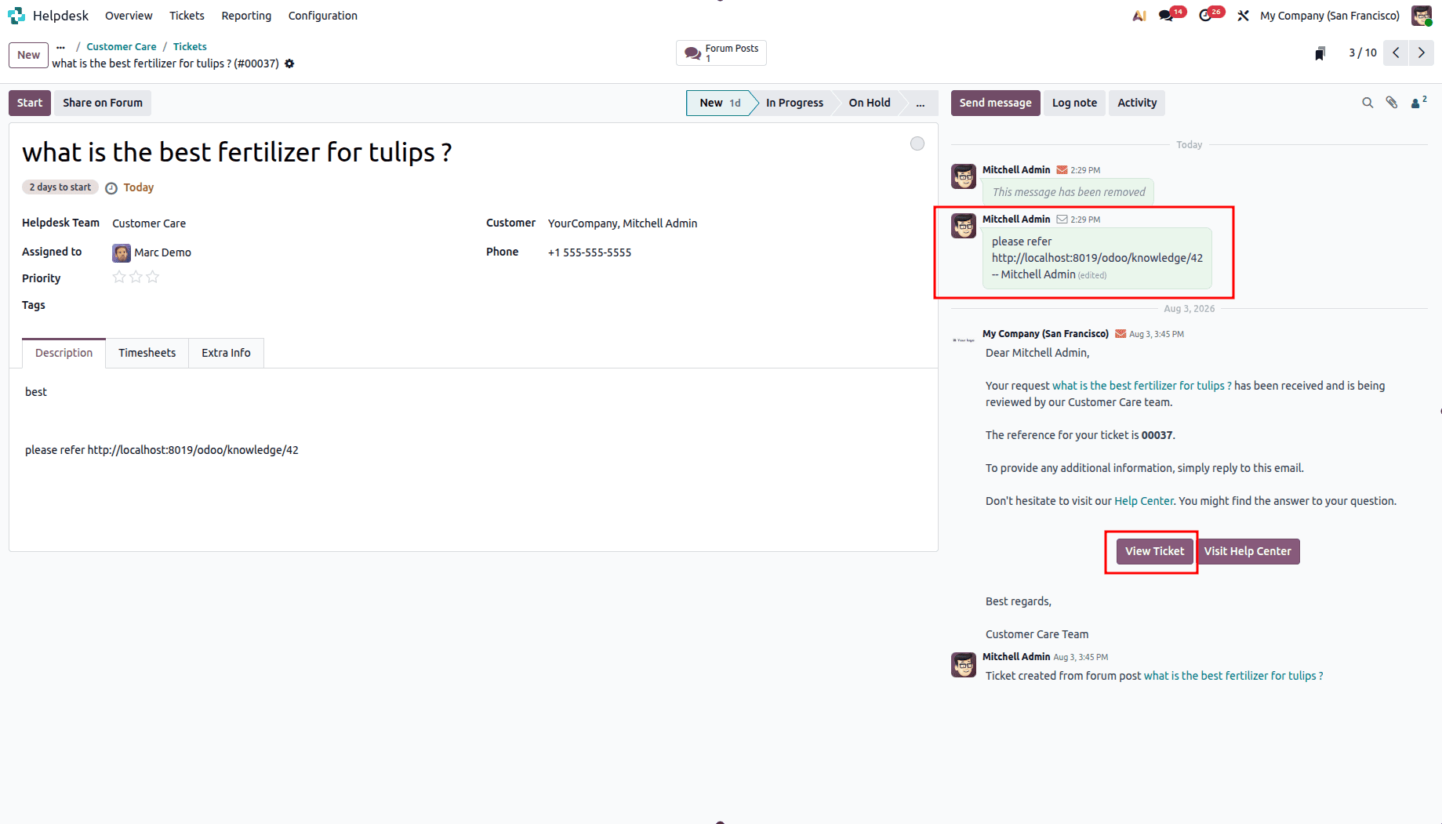The image size is (1442, 824).
Task: Open the Tickets menu
Action: (x=187, y=16)
